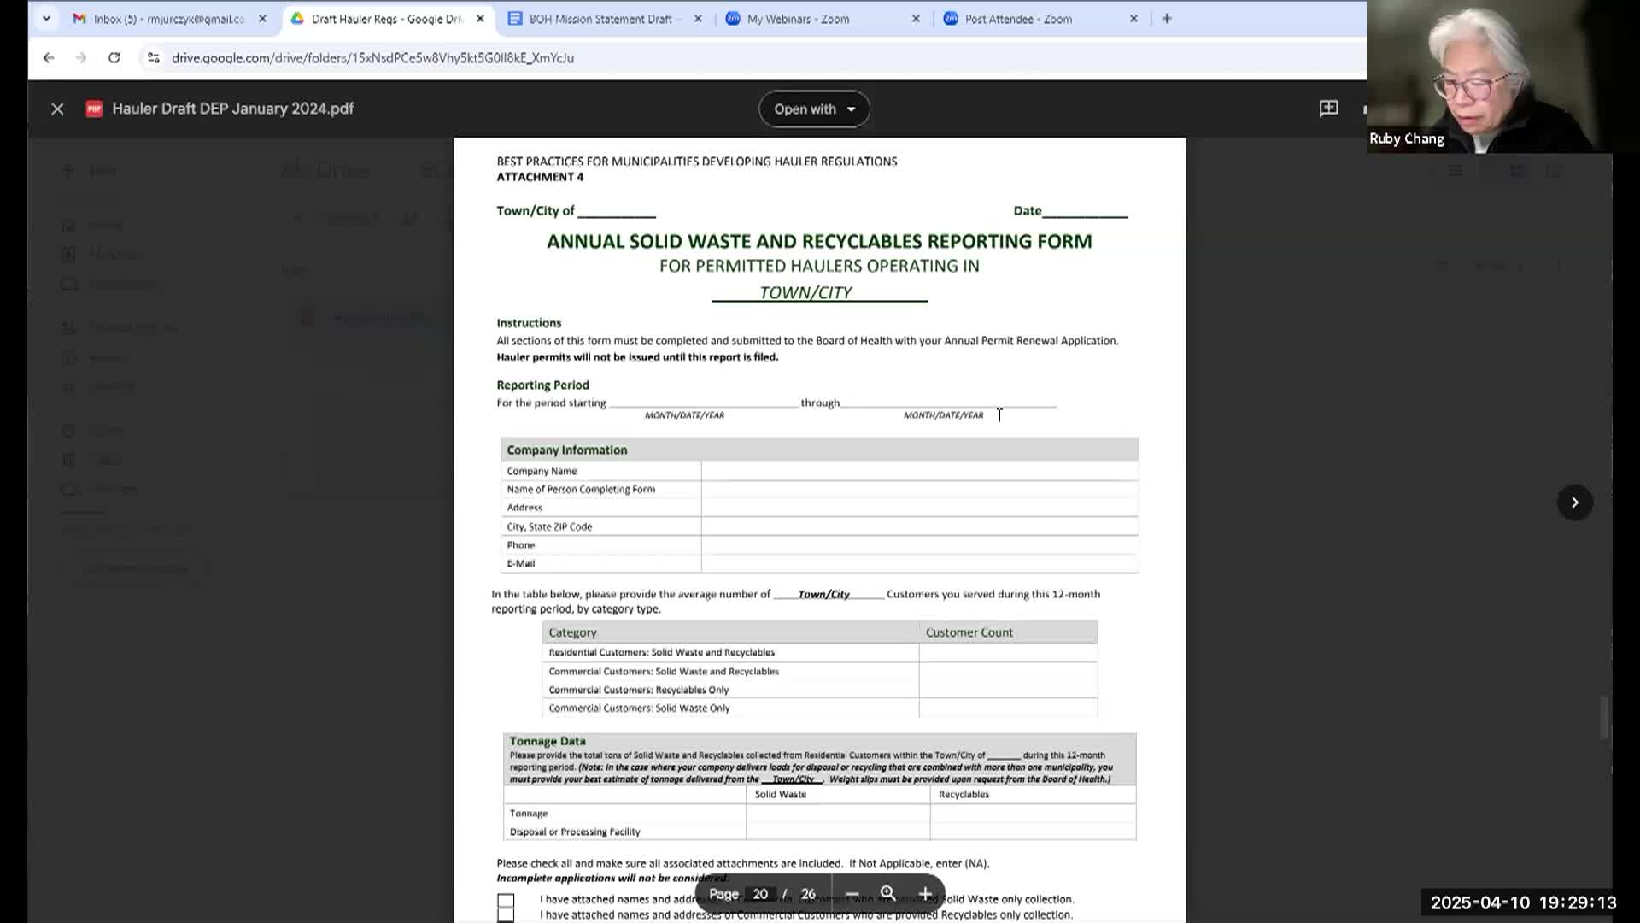This screenshot has width=1640, height=923.
Task: Close the My Webinars Zoom tab
Action: click(916, 19)
